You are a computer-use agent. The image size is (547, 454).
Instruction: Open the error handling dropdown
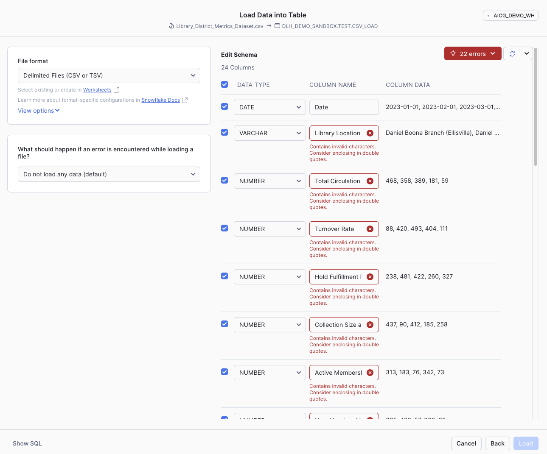tap(109, 174)
